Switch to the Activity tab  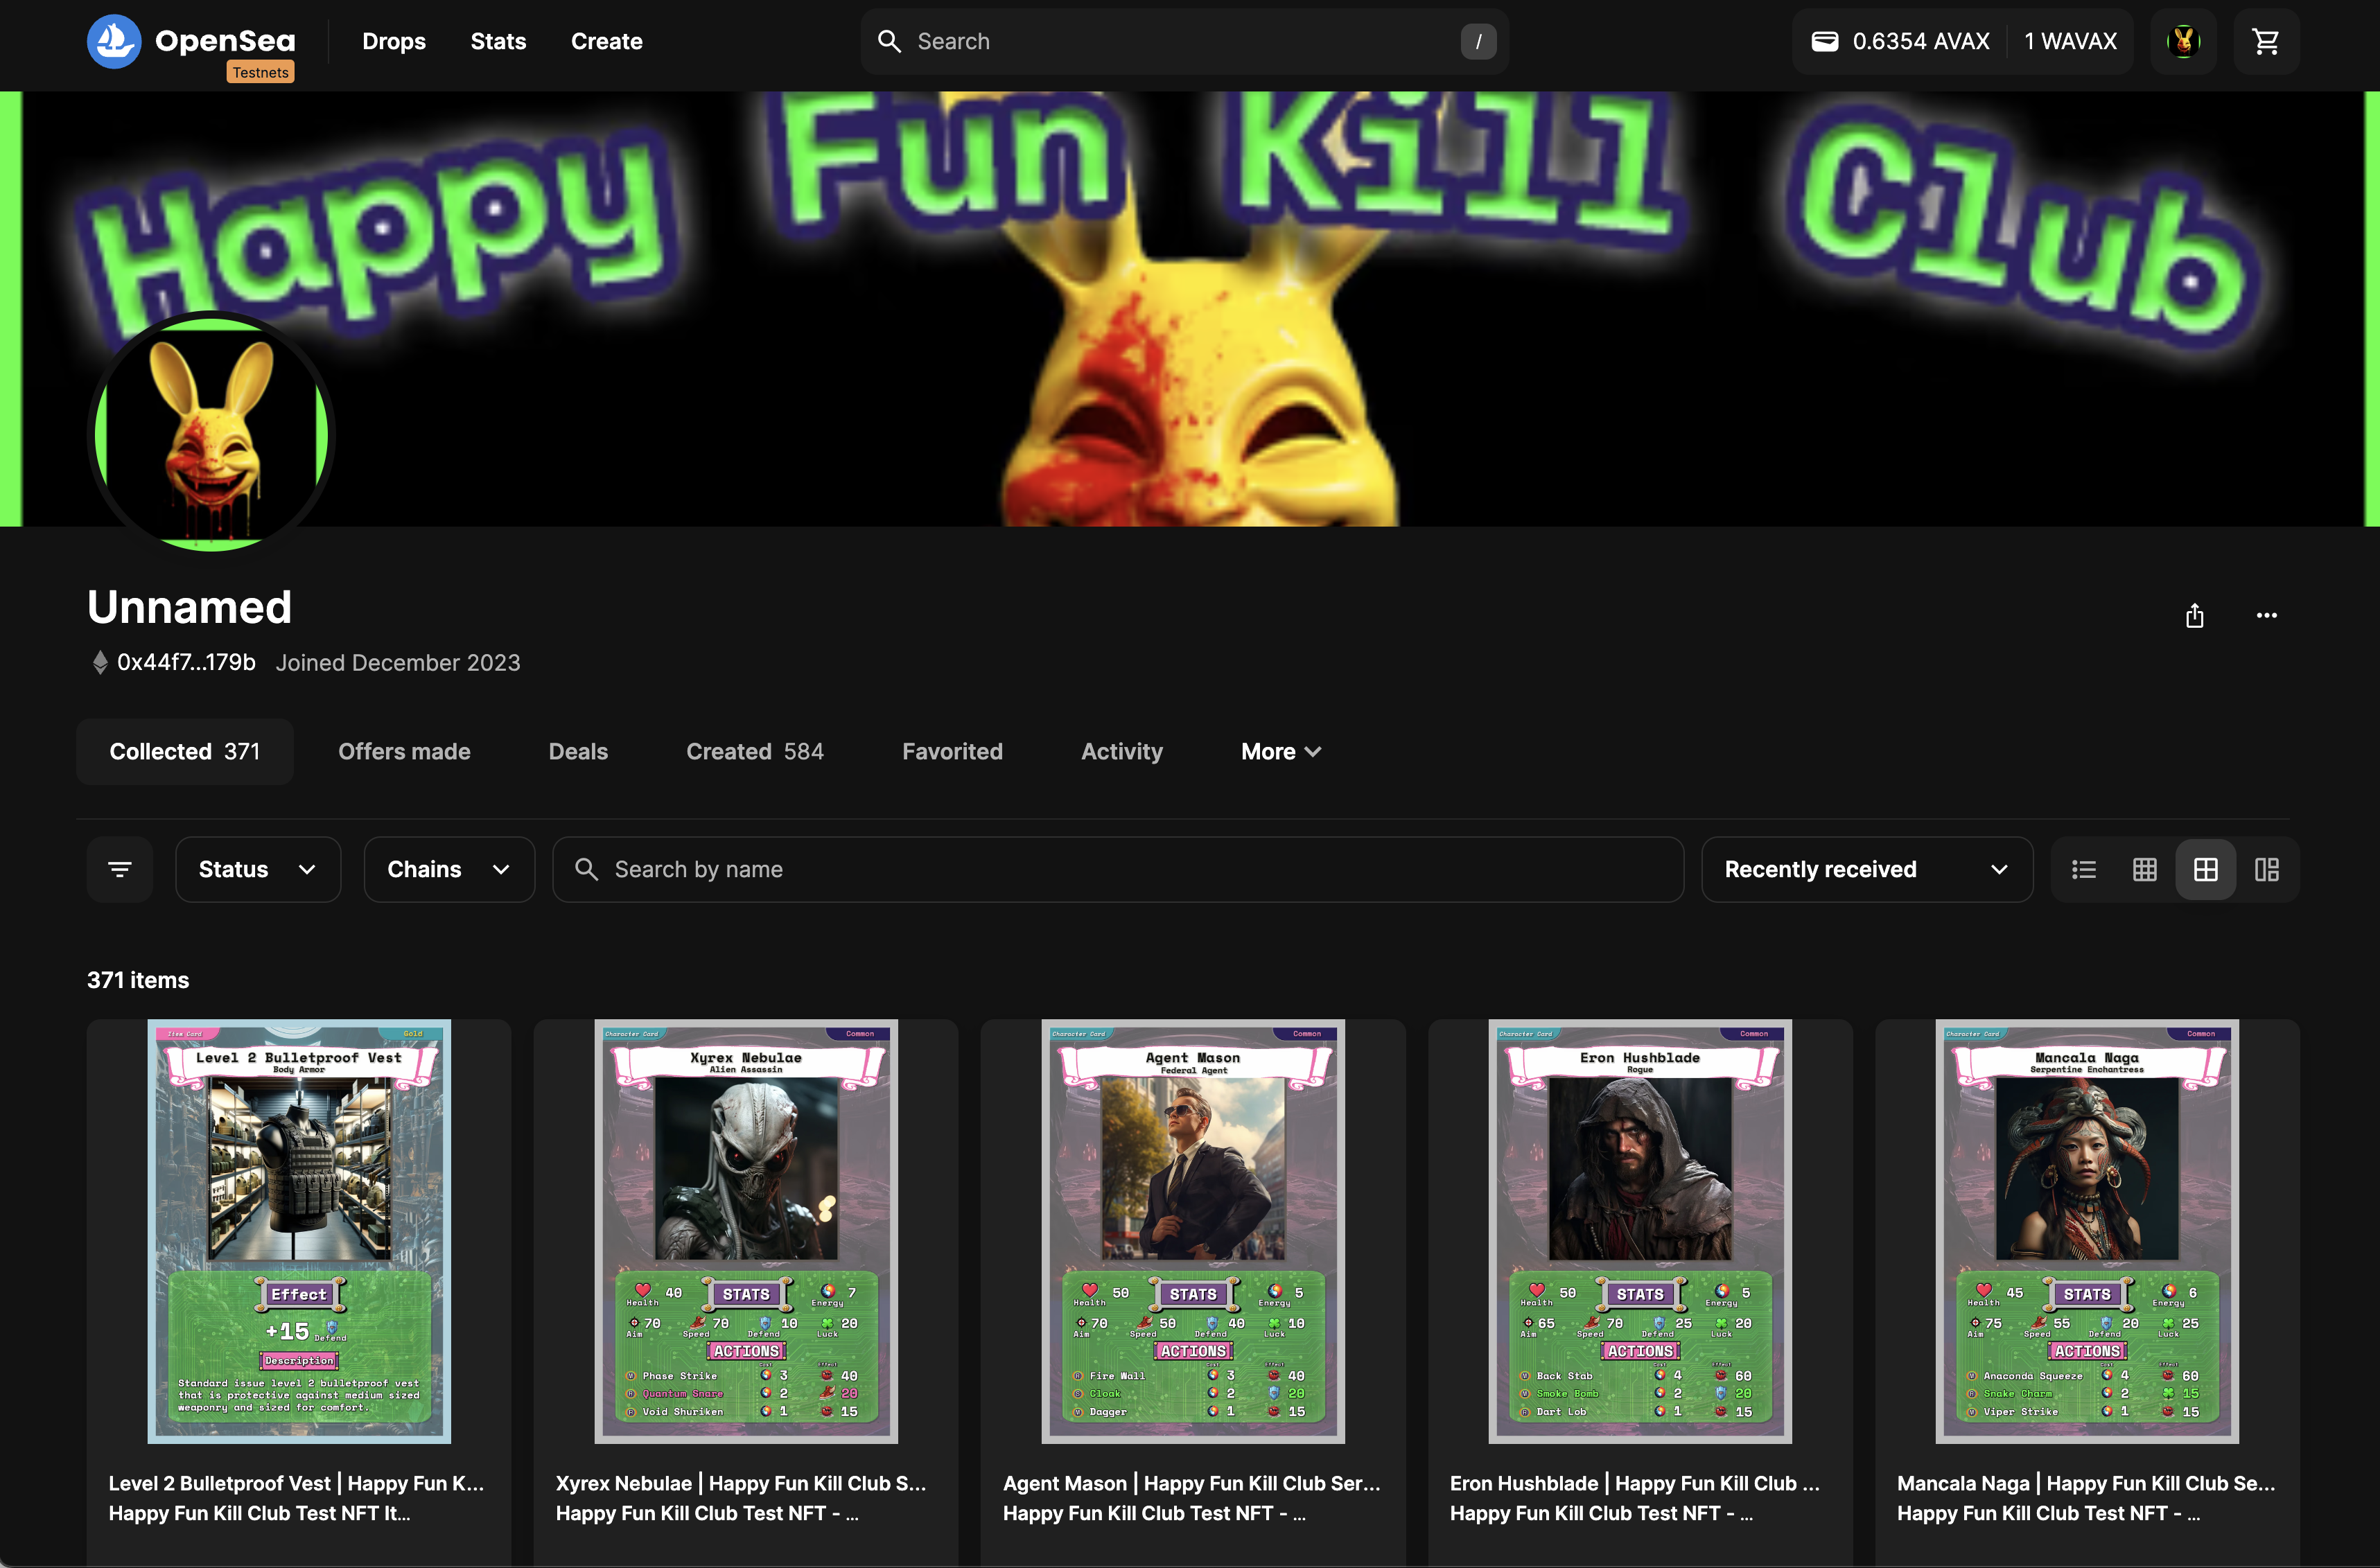[x=1121, y=751]
